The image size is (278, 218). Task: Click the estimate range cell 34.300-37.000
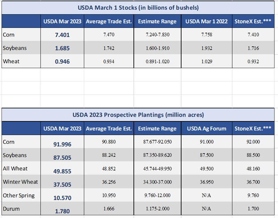[x=157, y=182]
